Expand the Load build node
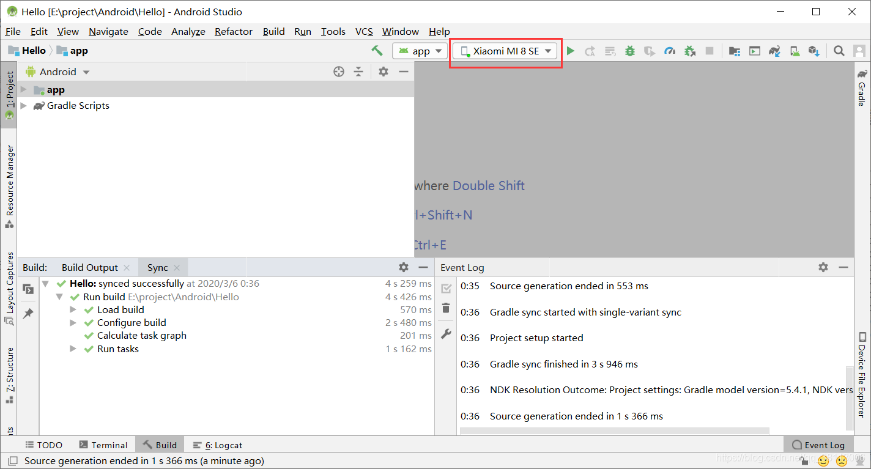 73,310
